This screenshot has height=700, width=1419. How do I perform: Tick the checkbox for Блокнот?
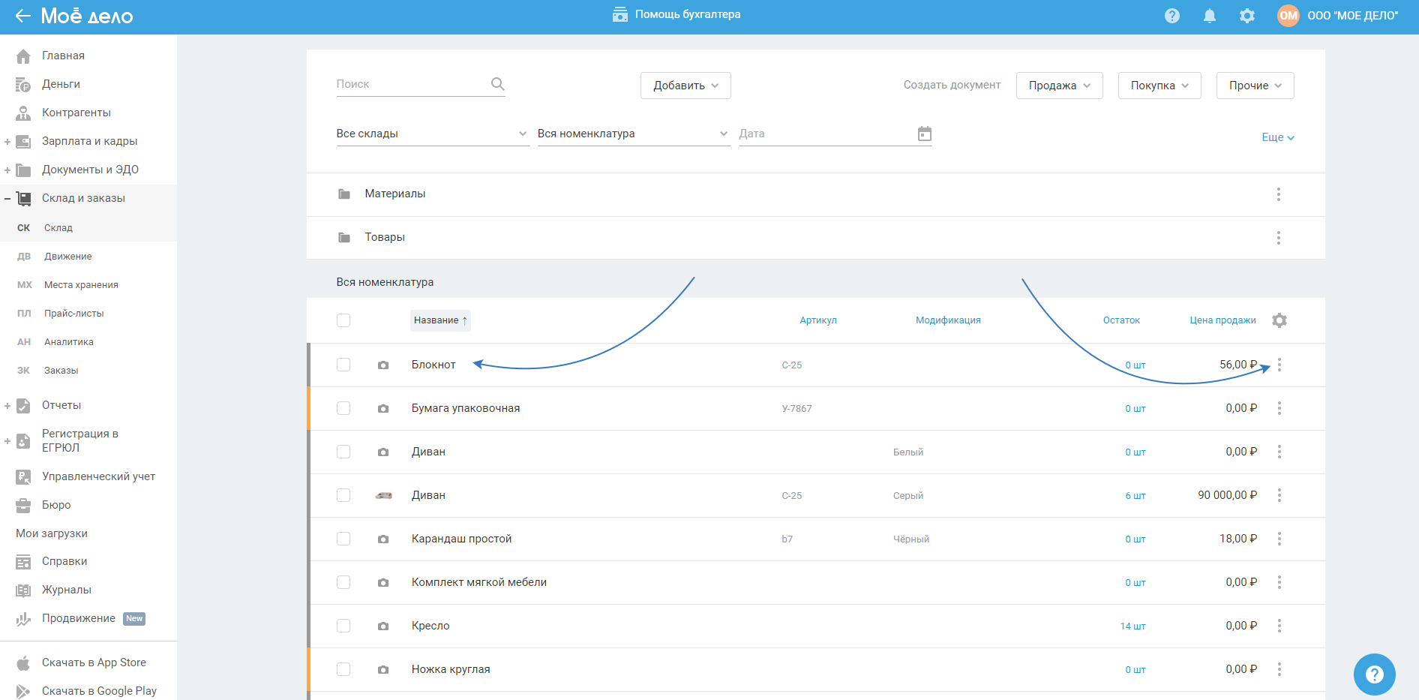point(343,365)
